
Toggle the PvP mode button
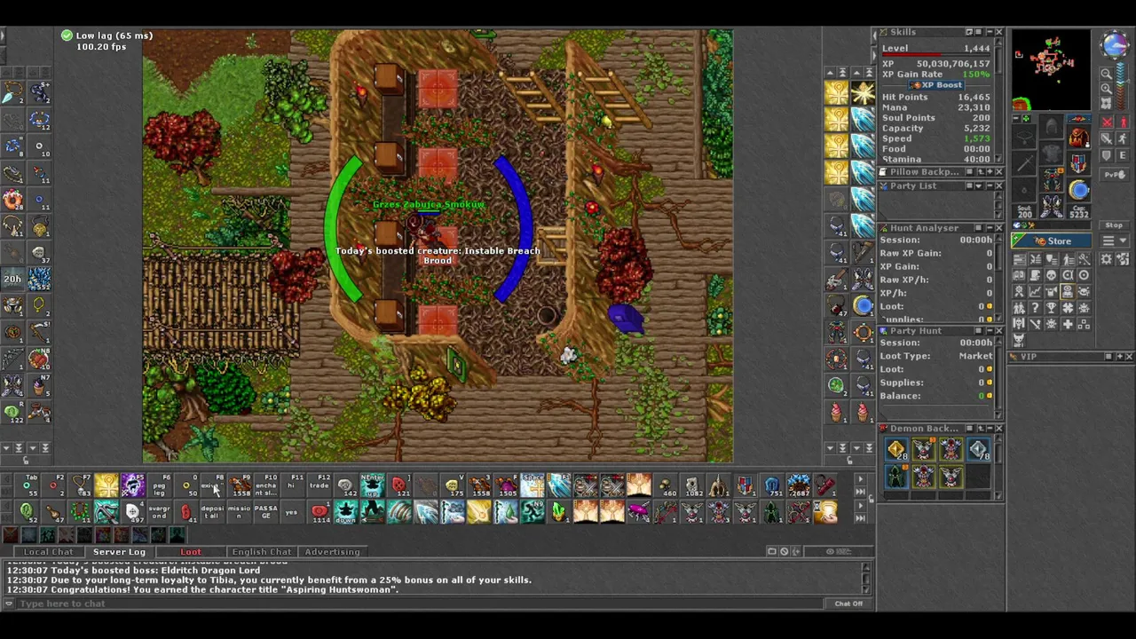tap(1114, 174)
